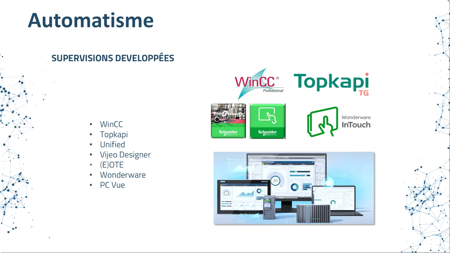
Task: Click the Wonderware bullet item
Action: tap(123, 175)
